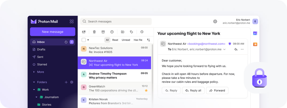Mark the message as spam

coord(112,32)
